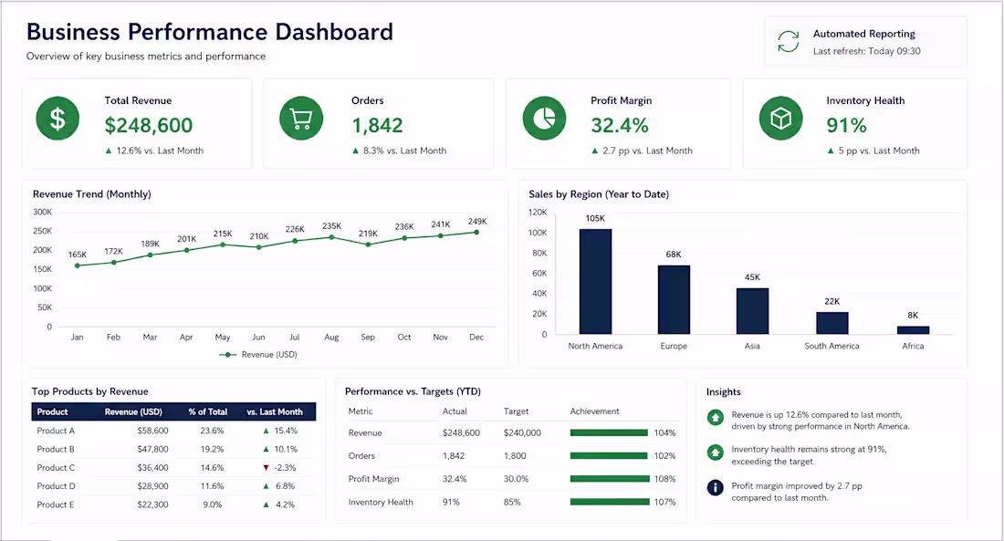Select the Africa bar in the region chart
The height and width of the screenshot is (541, 1004).
913,330
